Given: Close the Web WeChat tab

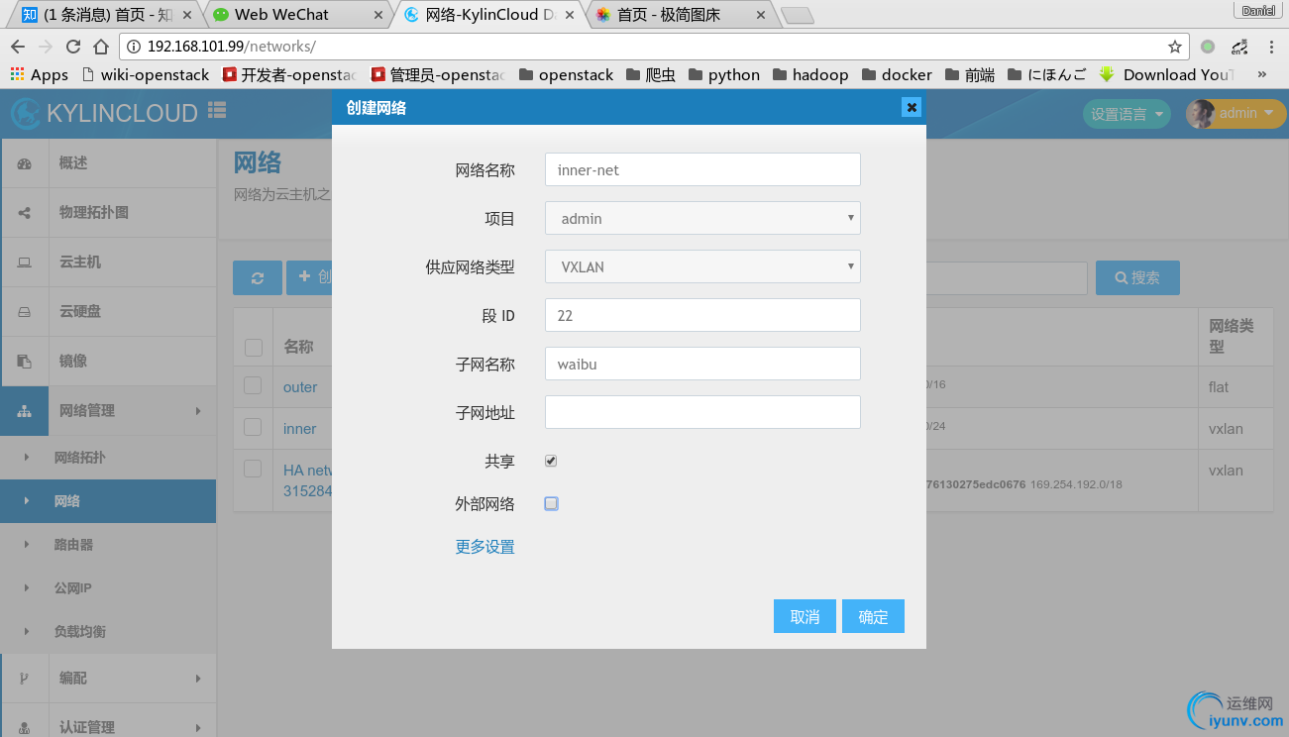Looking at the screenshot, I should [378, 15].
